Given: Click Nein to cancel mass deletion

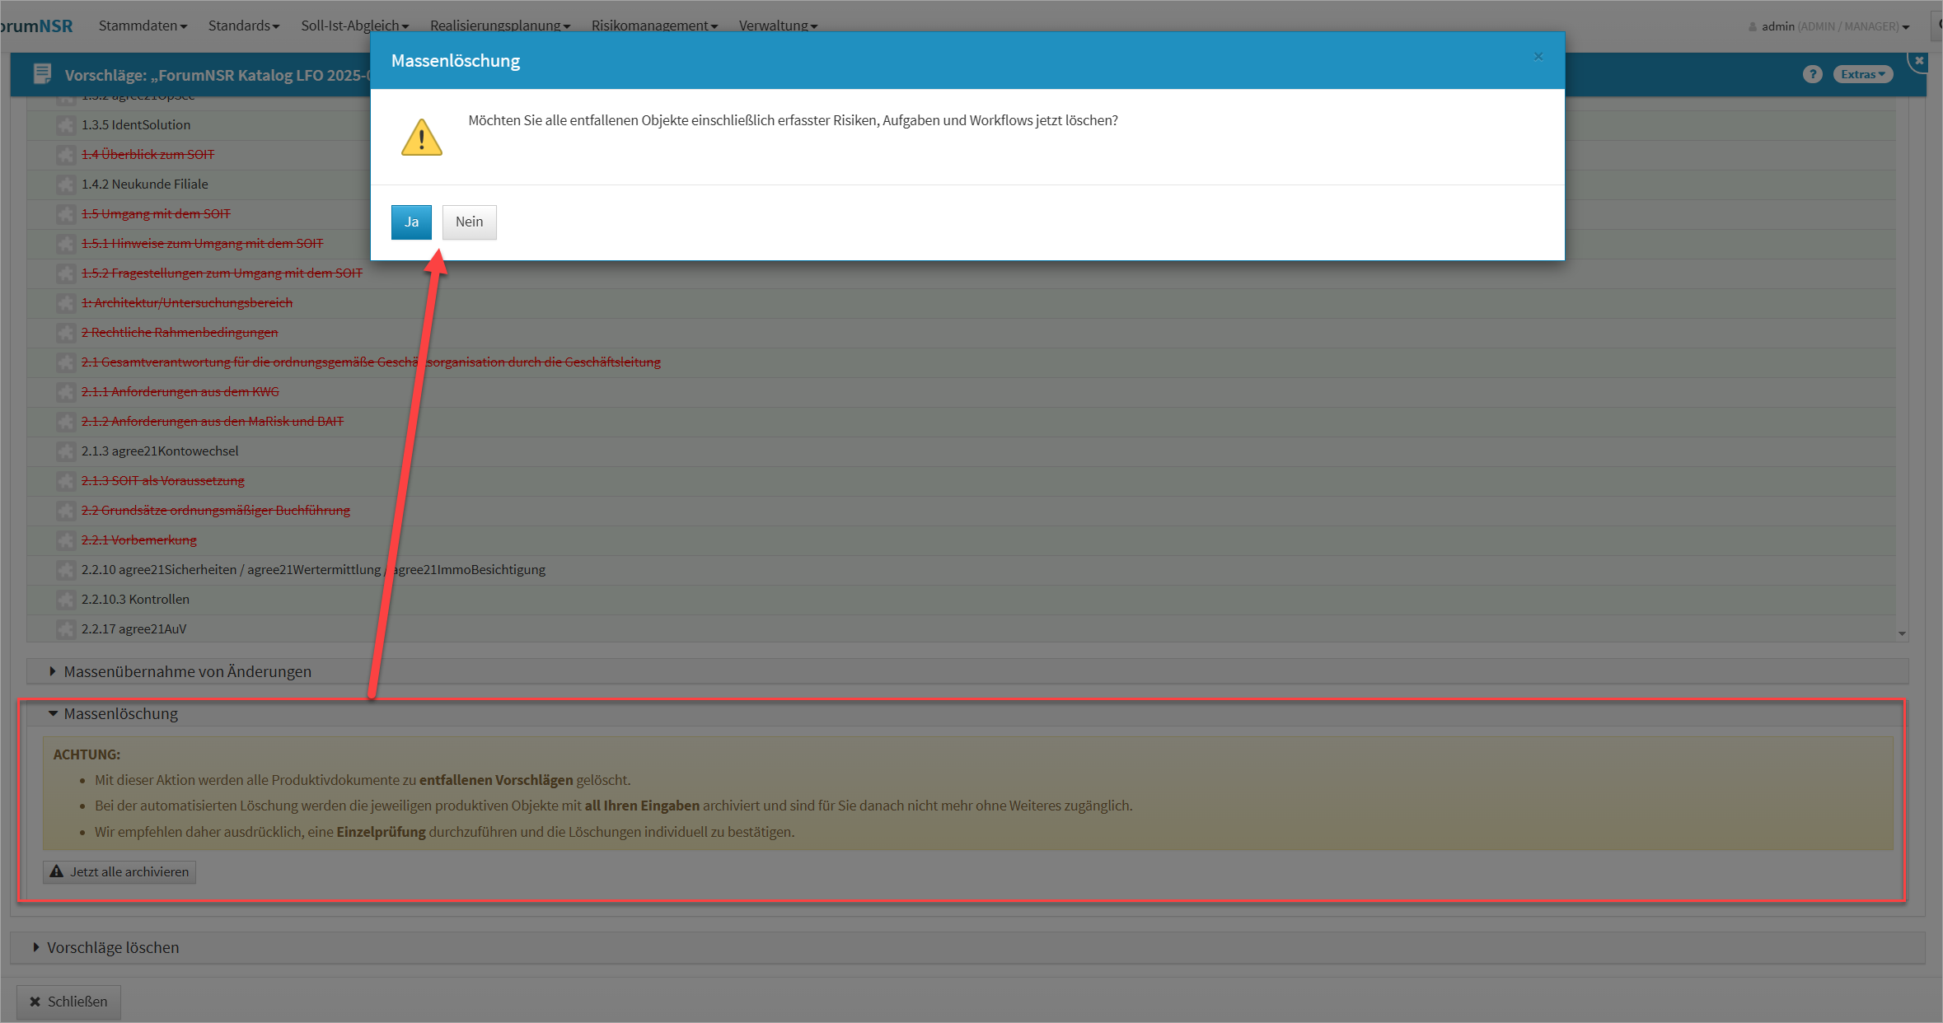Looking at the screenshot, I should point(469,222).
